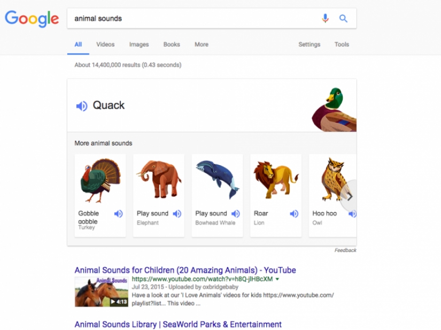The width and height of the screenshot is (441, 330).
Task: Open the Books search tab
Action: coord(171,44)
